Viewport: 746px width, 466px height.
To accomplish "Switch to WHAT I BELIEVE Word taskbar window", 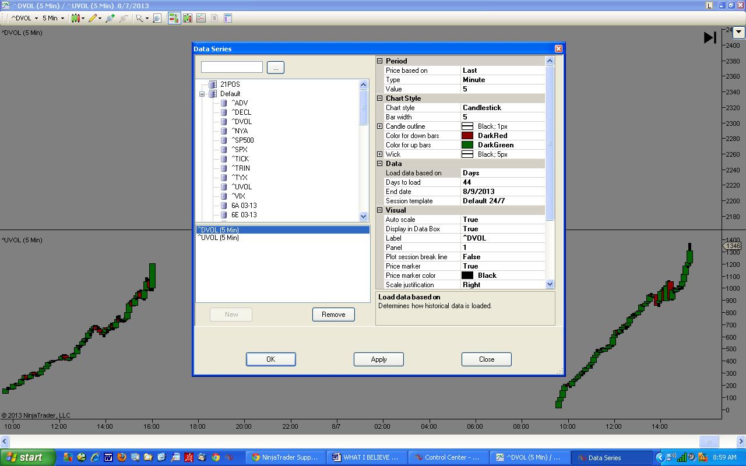I will click(366, 457).
